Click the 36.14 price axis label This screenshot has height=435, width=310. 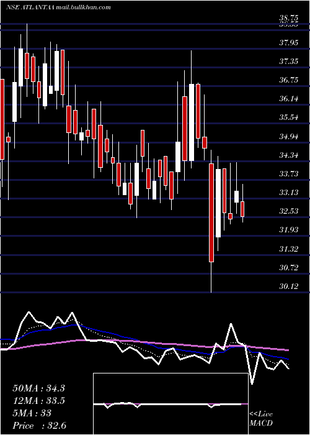pyautogui.click(x=289, y=99)
